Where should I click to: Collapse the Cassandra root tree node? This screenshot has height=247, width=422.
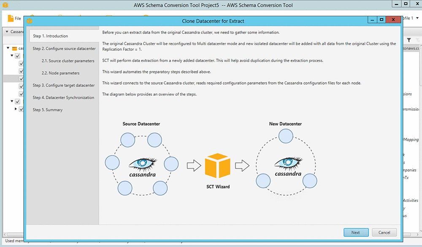pos(7,32)
